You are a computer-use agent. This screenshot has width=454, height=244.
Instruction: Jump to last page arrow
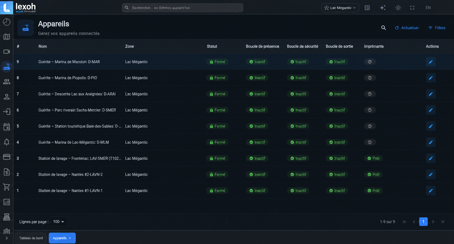click(x=443, y=222)
